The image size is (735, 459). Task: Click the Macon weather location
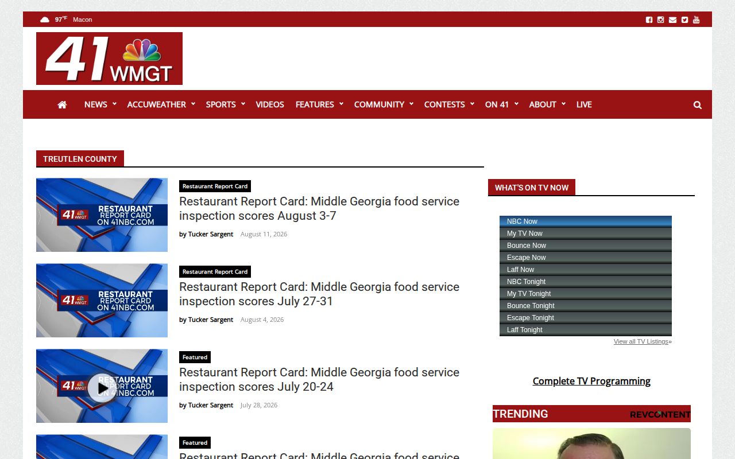(x=82, y=20)
